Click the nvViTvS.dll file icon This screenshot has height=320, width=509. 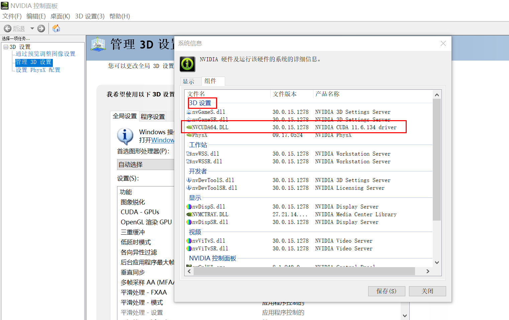(189, 241)
